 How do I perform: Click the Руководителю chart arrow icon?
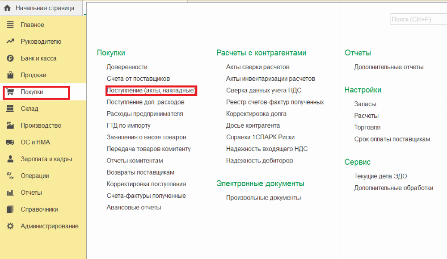tap(10, 42)
